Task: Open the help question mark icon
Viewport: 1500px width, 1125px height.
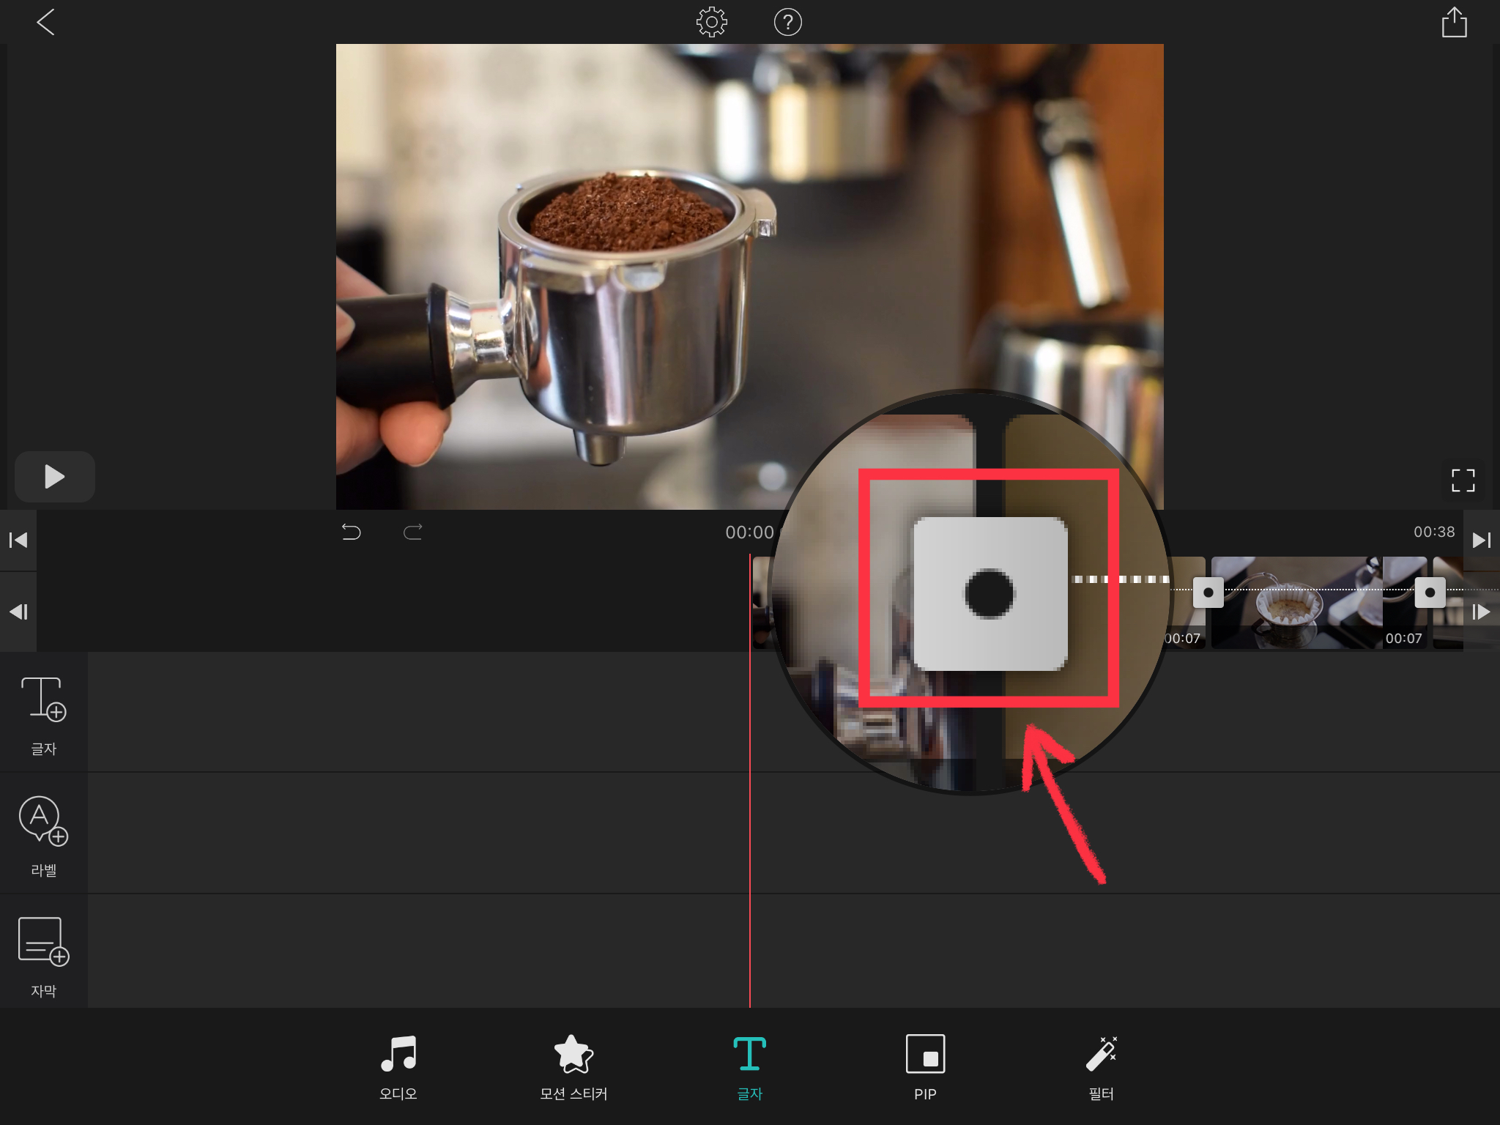Action: coord(787,22)
